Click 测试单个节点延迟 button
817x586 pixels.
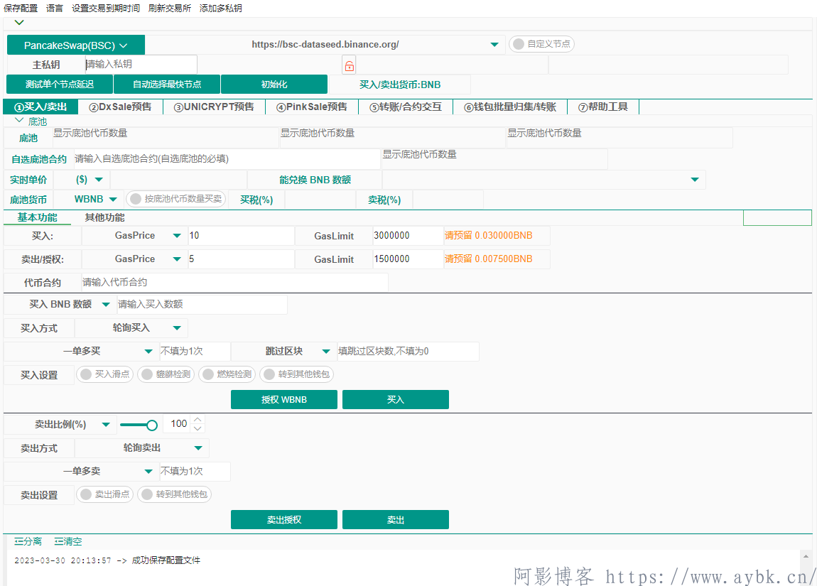tap(60, 84)
